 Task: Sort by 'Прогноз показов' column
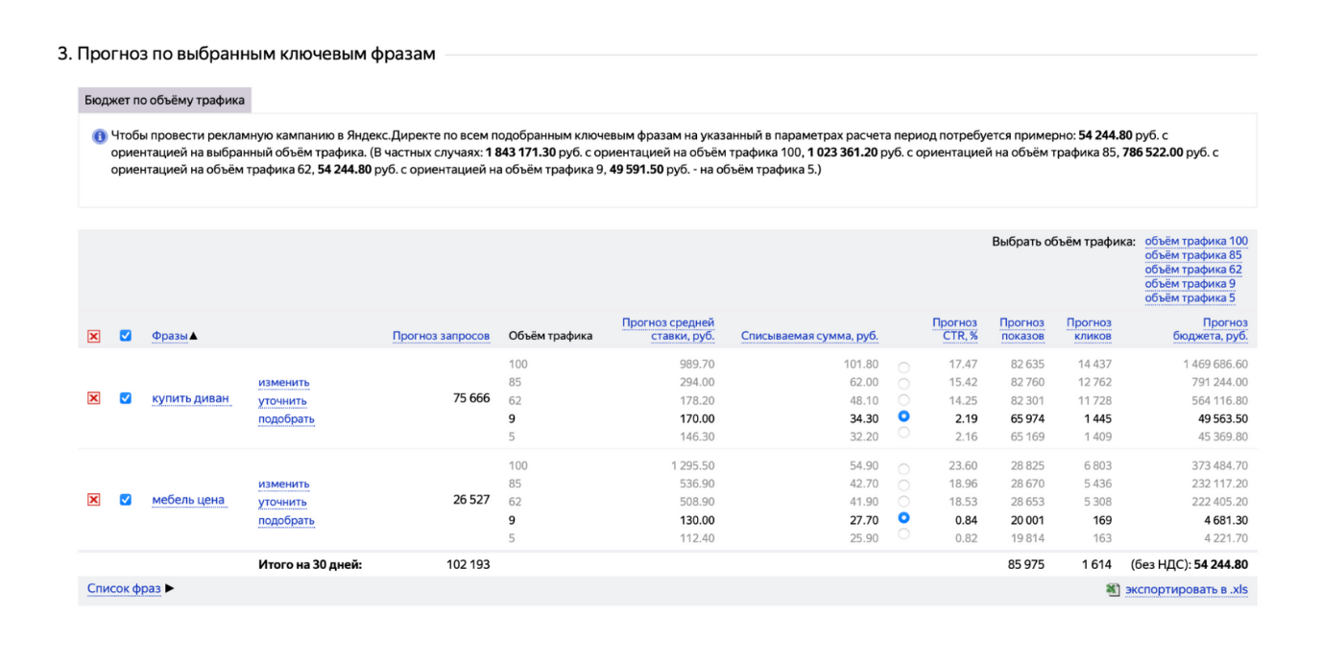point(1022,329)
